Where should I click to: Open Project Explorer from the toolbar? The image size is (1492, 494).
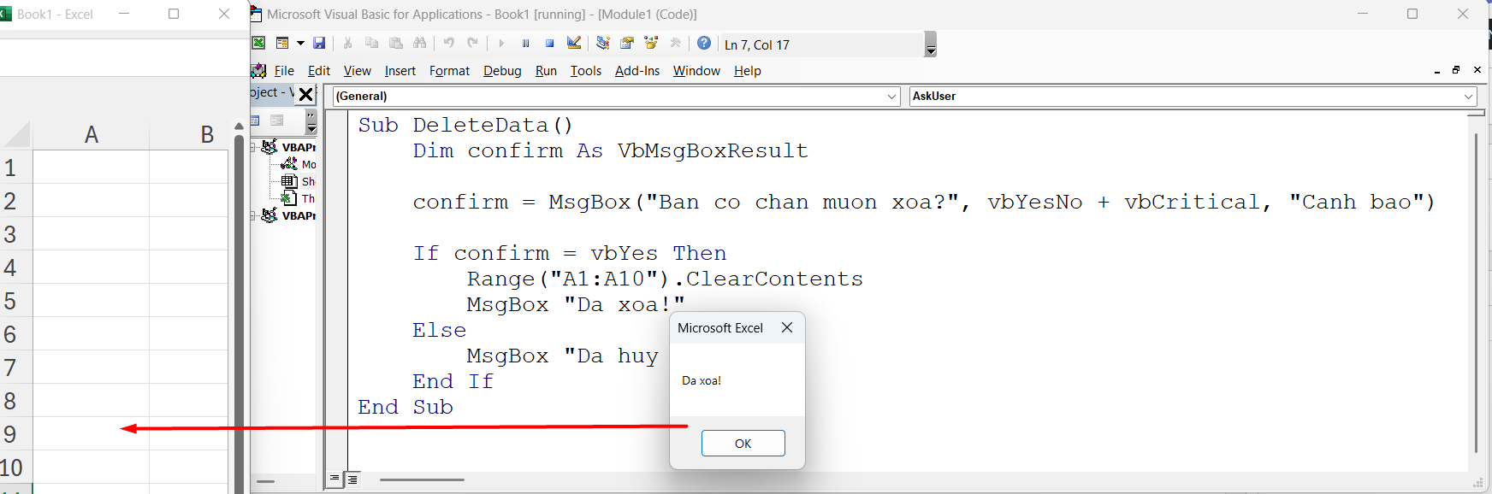tap(603, 44)
